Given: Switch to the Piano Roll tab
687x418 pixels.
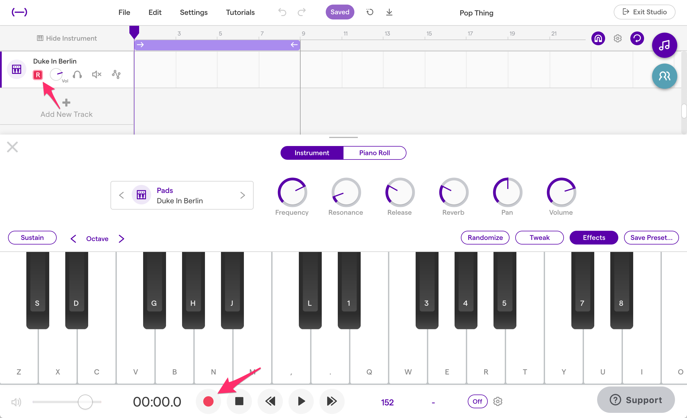Looking at the screenshot, I should pos(374,152).
